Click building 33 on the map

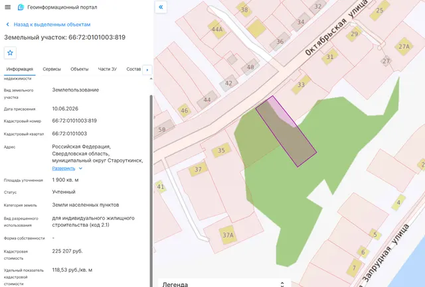point(301,84)
